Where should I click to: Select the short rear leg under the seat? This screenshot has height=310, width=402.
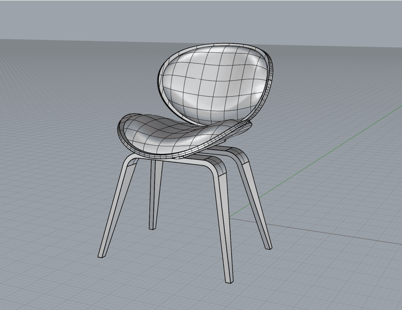coord(155,195)
